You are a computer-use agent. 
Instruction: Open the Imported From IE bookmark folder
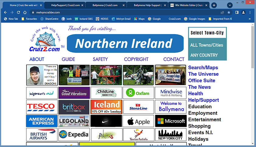(220, 19)
